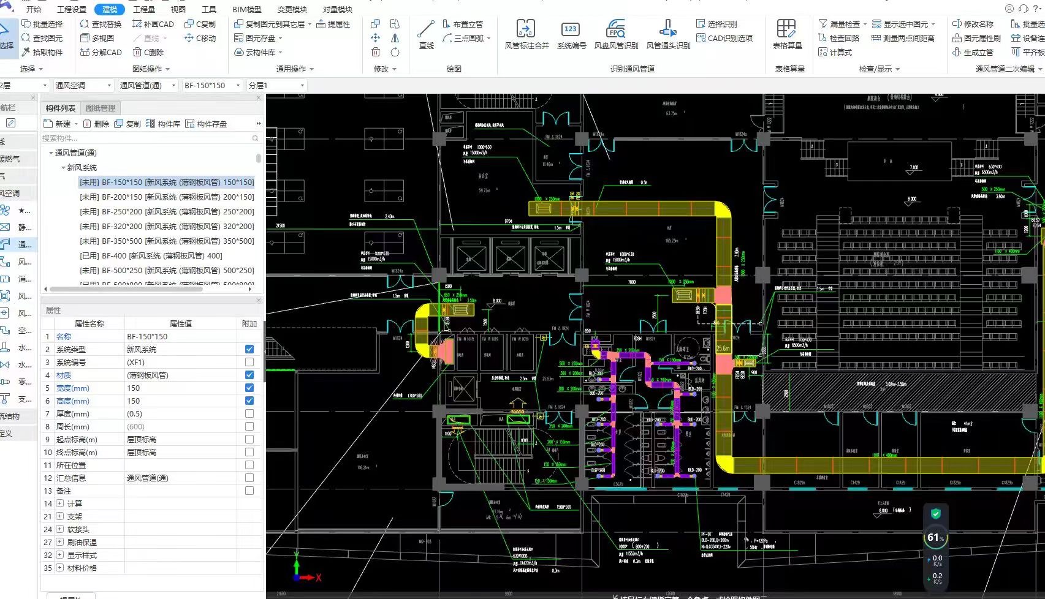The image size is (1045, 599).
Task: Open the 通风空调 discipline dropdown
Action: [x=83, y=85]
